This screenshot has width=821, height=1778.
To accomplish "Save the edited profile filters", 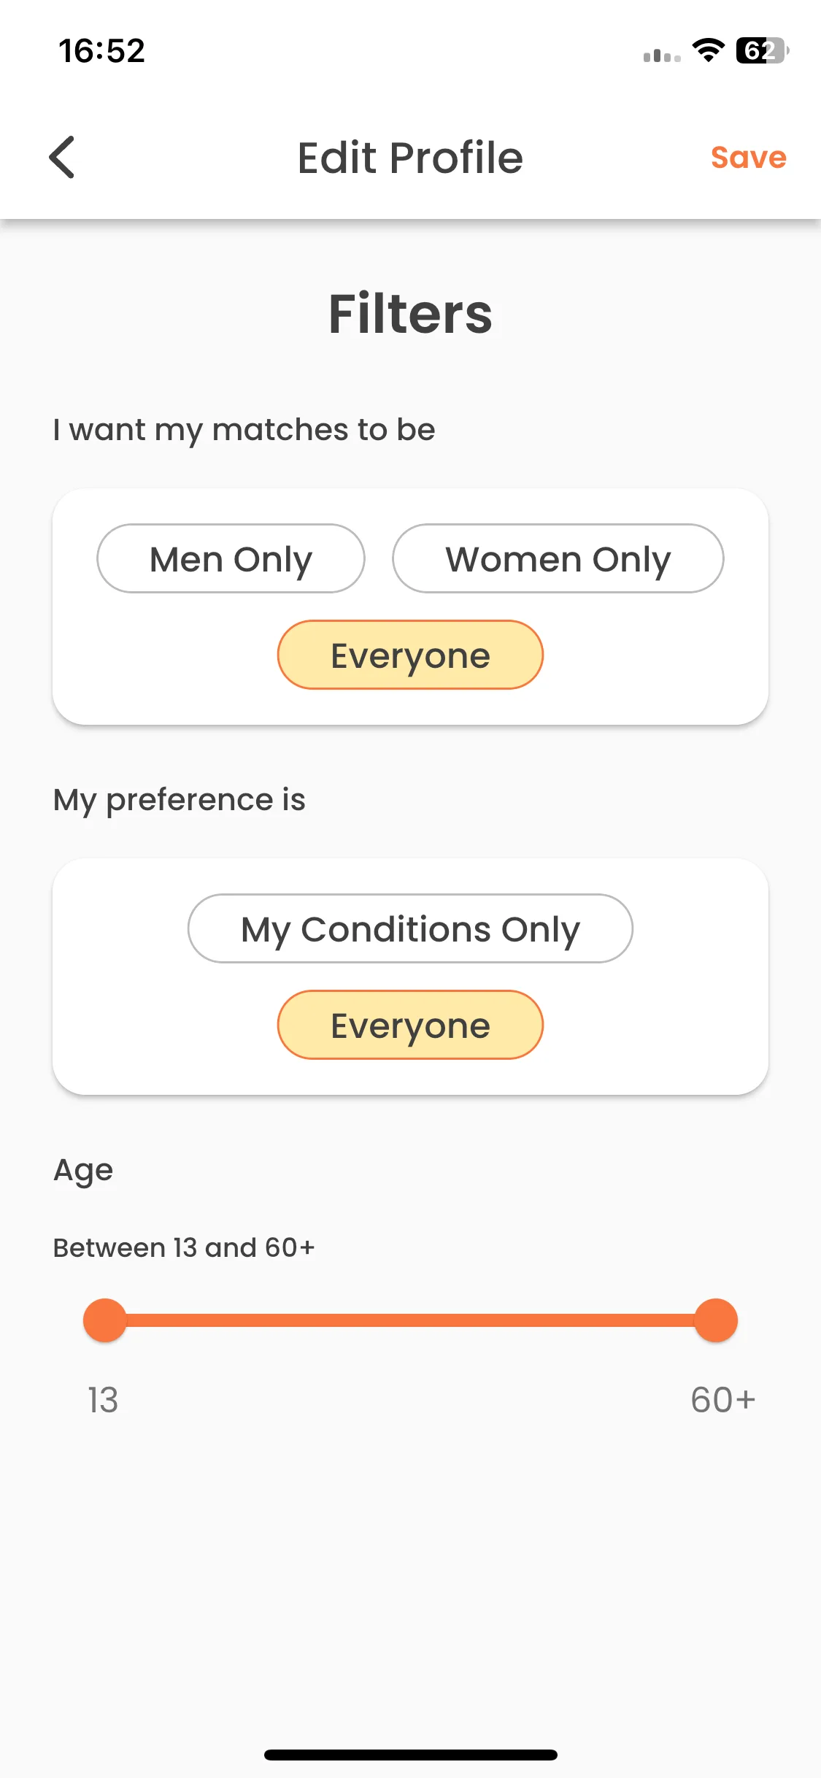I will pos(749,158).
